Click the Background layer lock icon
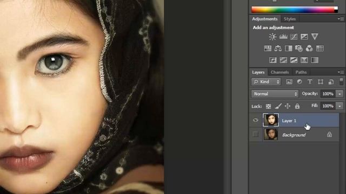Screen dimensions: 346x194 pyautogui.click(x=329, y=134)
